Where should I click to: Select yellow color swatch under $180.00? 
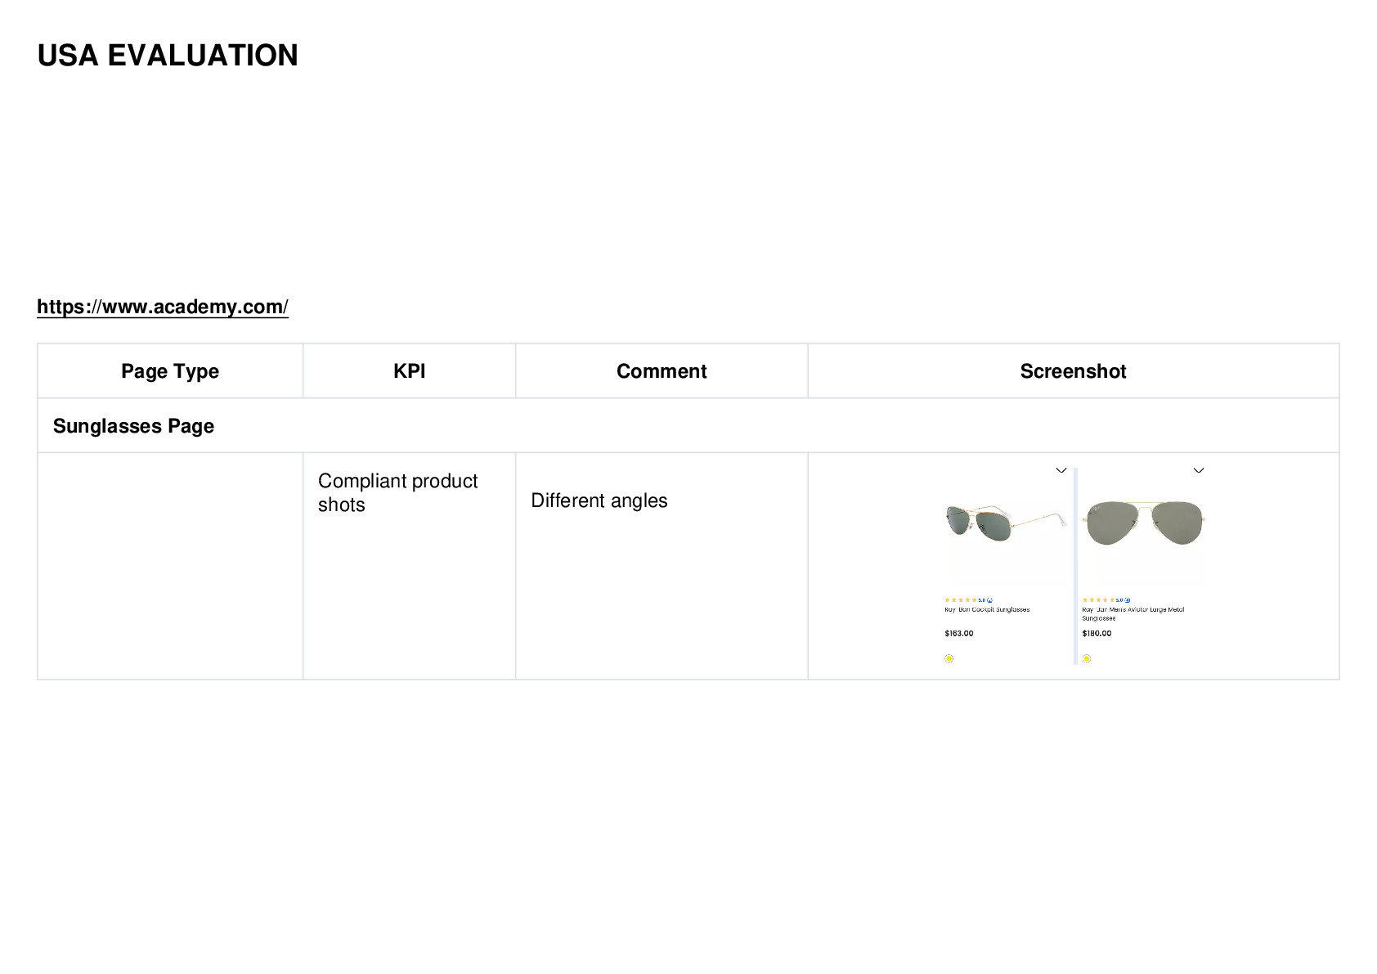(x=1087, y=658)
